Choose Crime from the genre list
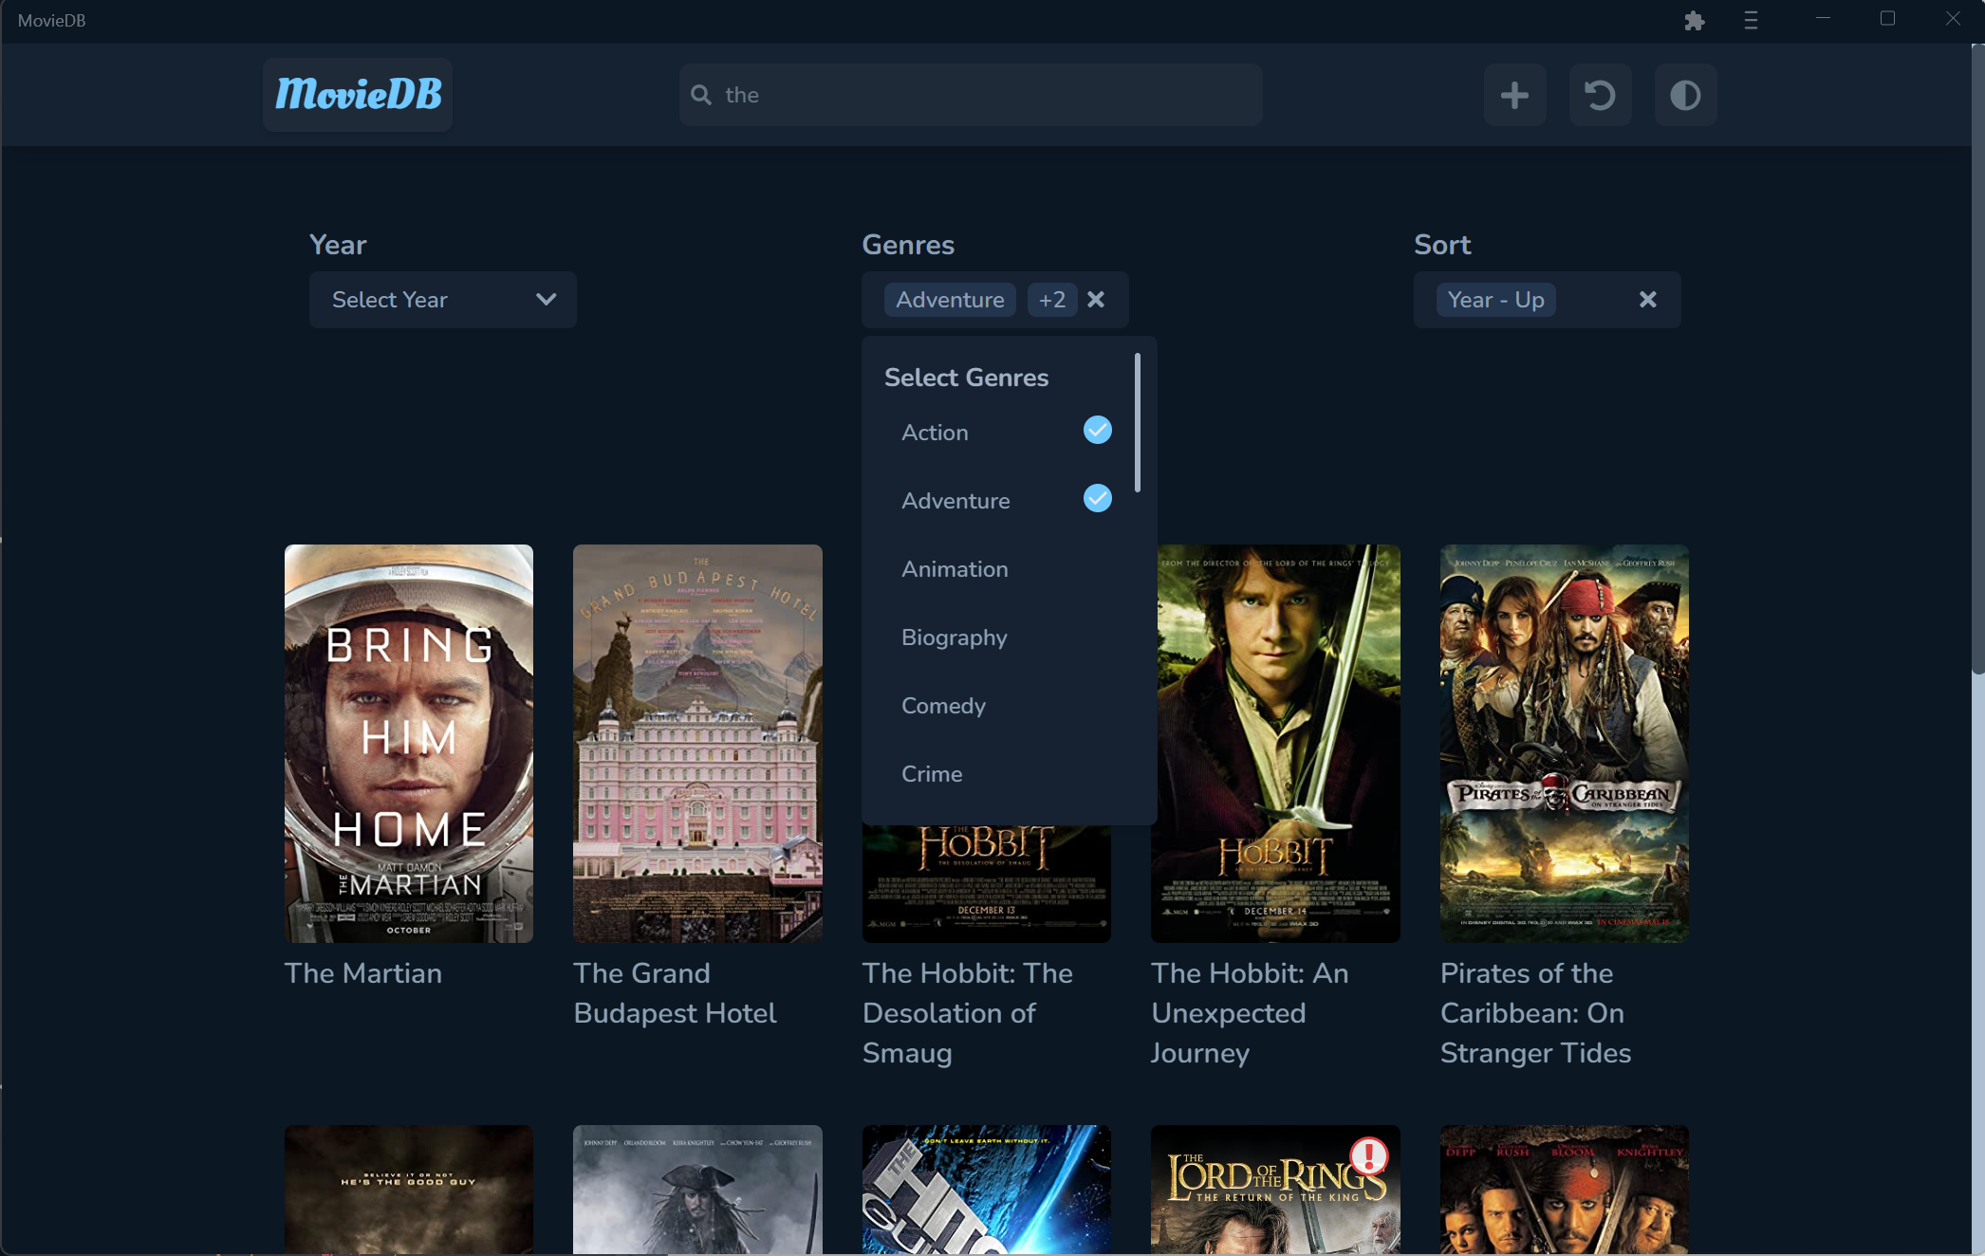The width and height of the screenshot is (1985, 1256). [x=932, y=774]
